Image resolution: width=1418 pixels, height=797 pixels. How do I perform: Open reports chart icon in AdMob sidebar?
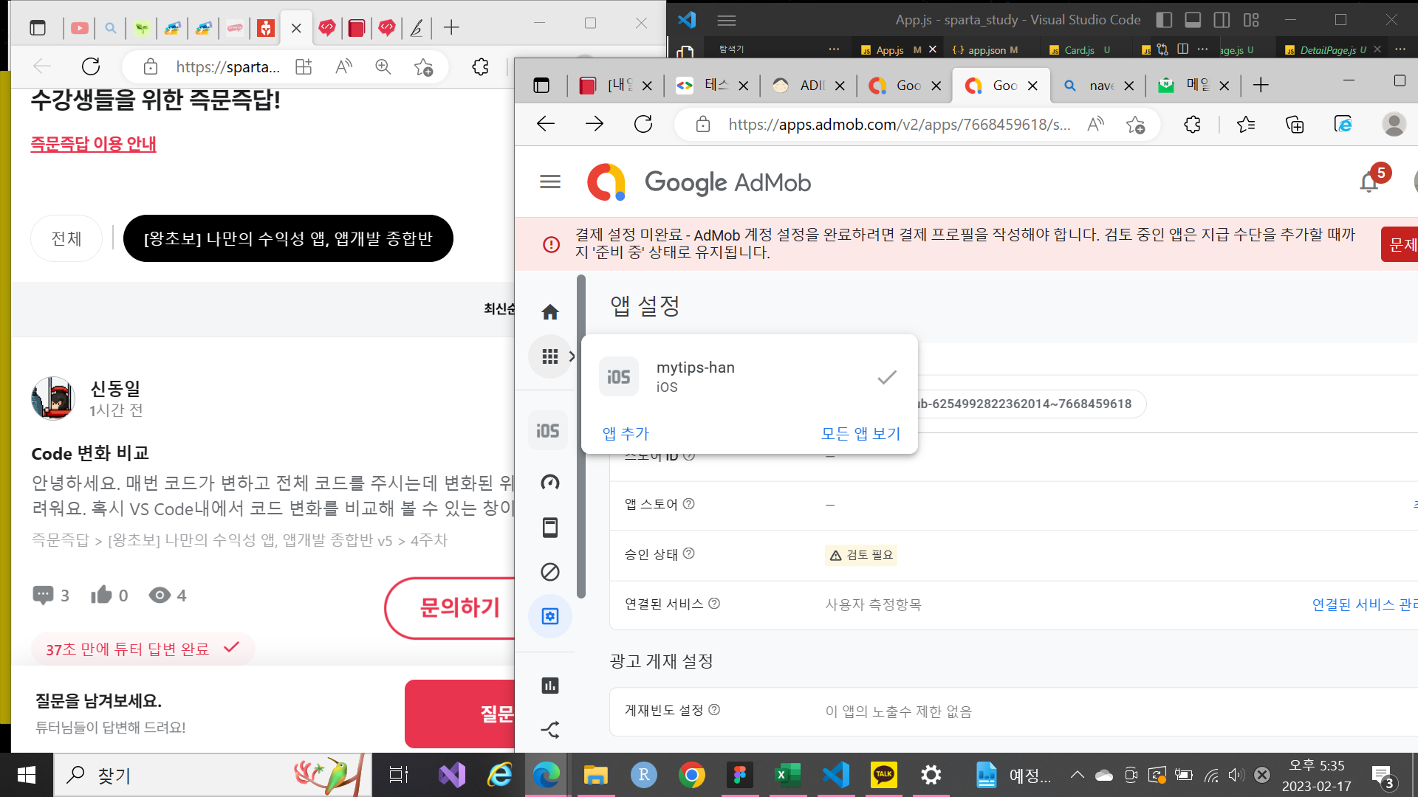549,686
